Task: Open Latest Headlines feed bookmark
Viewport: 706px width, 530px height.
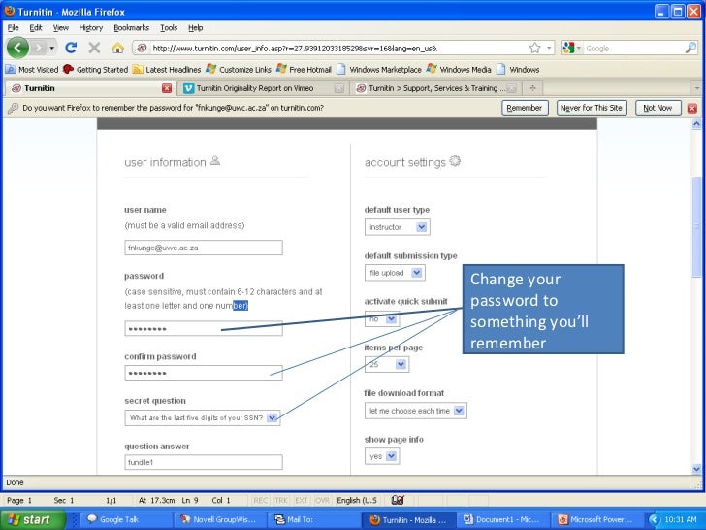Action: tap(167, 70)
